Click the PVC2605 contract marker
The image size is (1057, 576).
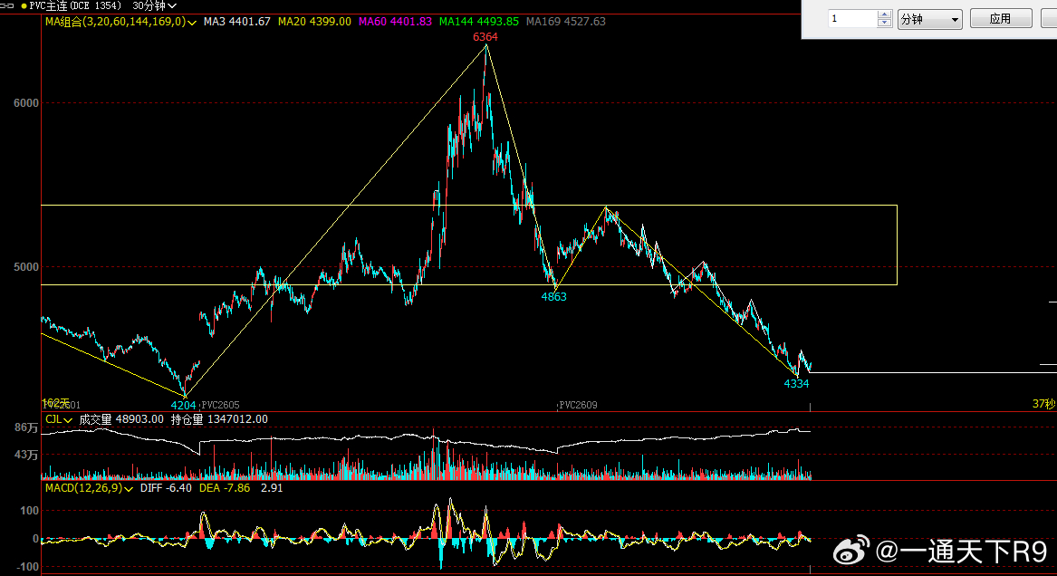point(220,406)
